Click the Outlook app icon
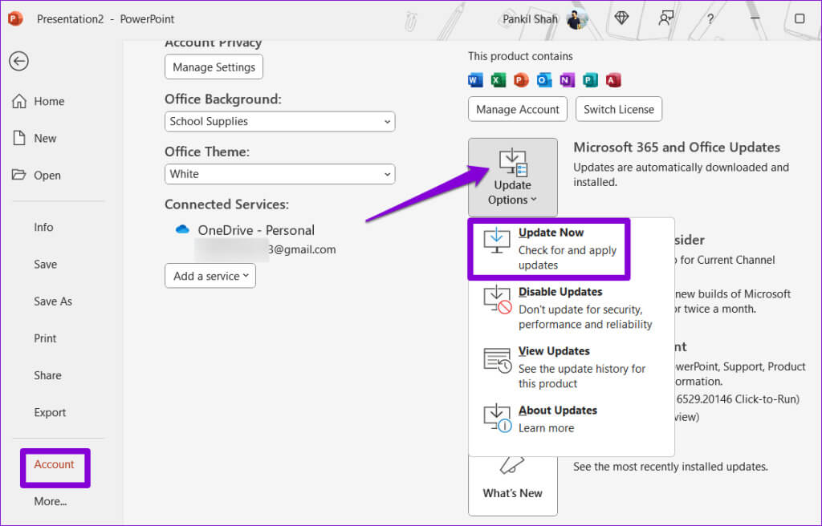822x526 pixels. (x=544, y=80)
